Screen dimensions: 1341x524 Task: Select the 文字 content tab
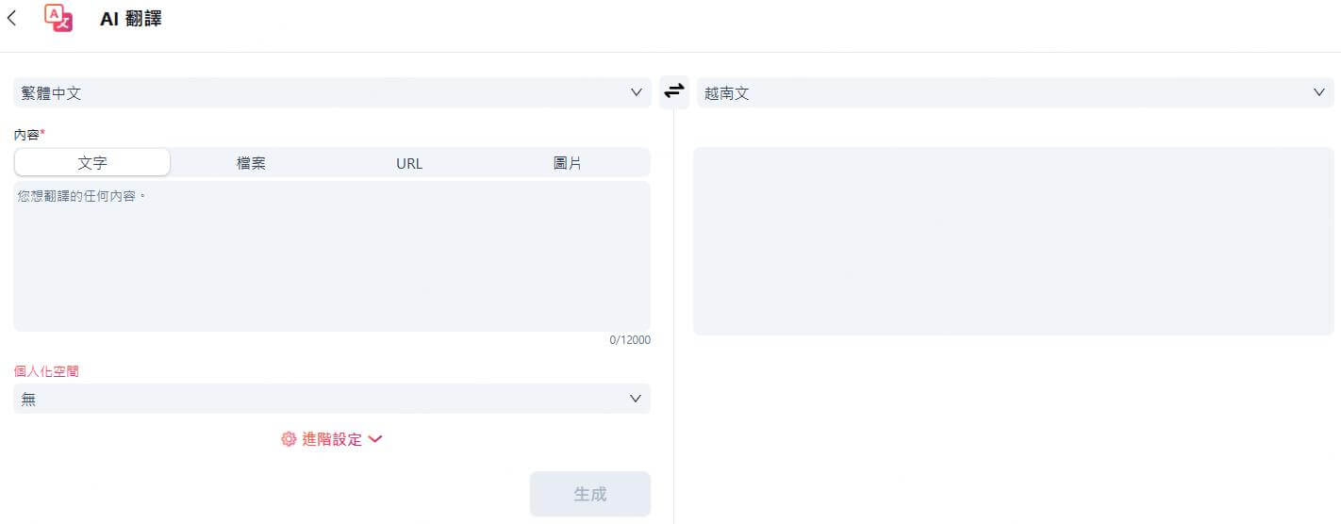pyautogui.click(x=92, y=163)
